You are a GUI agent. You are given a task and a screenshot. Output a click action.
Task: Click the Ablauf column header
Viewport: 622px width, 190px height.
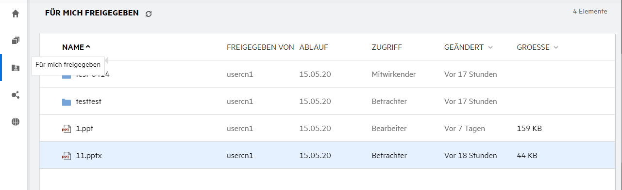pyautogui.click(x=314, y=47)
